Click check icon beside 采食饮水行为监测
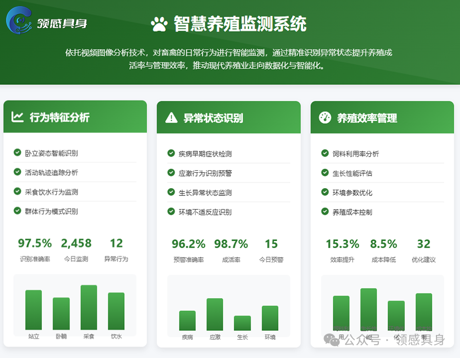This screenshot has height=358, width=460. click(17, 191)
